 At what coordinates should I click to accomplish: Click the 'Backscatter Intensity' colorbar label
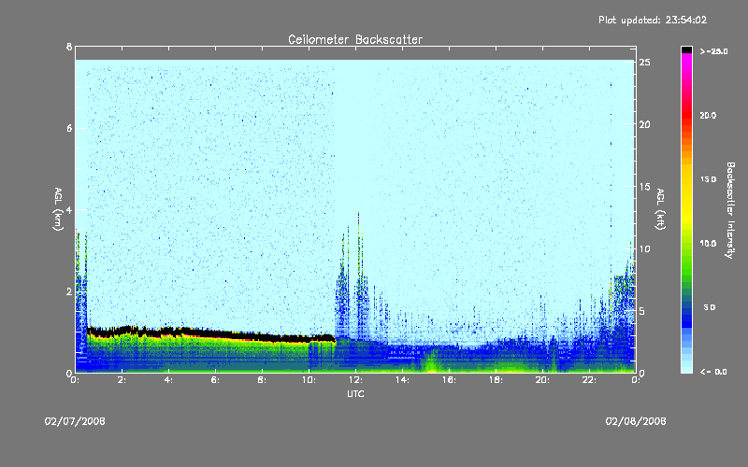point(730,210)
